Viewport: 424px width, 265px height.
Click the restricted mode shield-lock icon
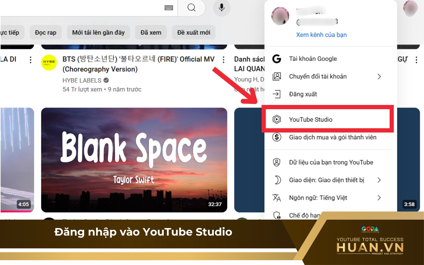[277, 215]
